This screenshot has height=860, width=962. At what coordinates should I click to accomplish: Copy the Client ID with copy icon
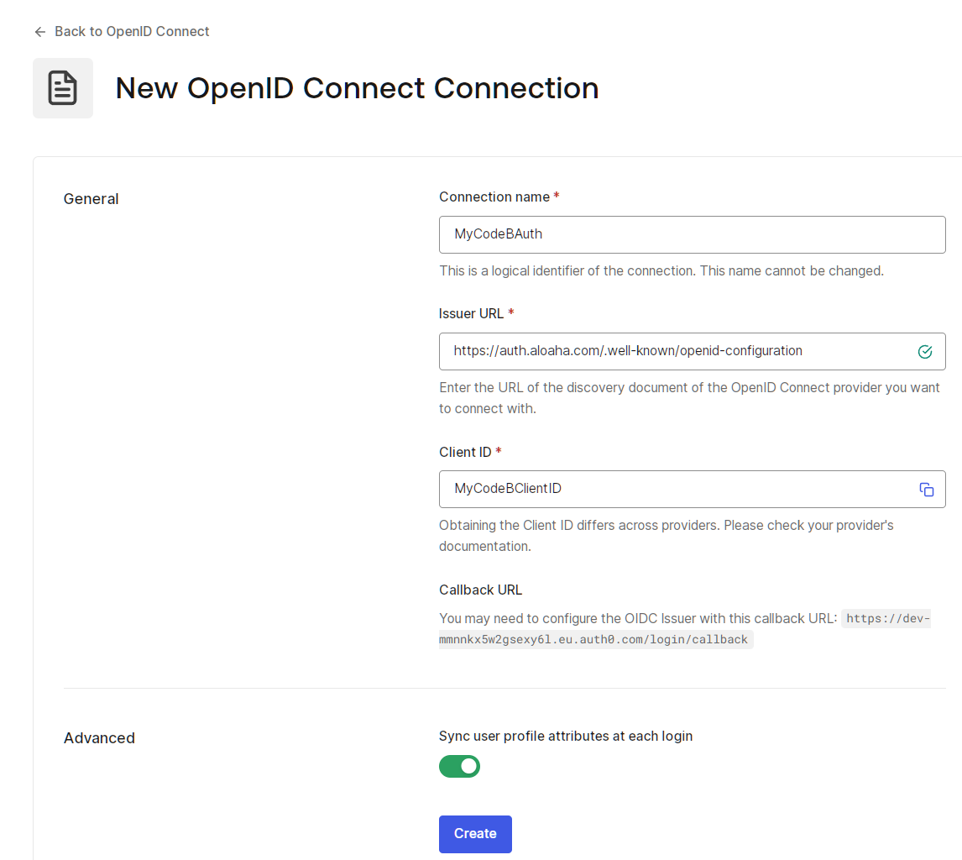[x=927, y=490]
